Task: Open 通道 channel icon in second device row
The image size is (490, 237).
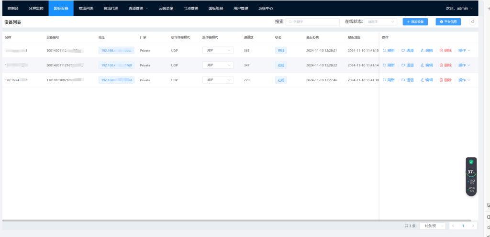Action: pyautogui.click(x=403, y=65)
